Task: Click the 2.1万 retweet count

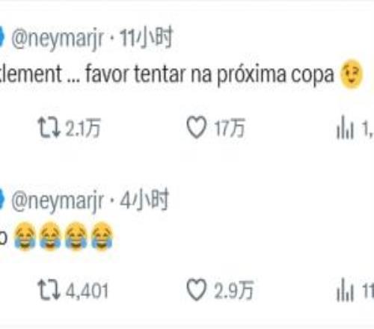Action: (x=83, y=128)
